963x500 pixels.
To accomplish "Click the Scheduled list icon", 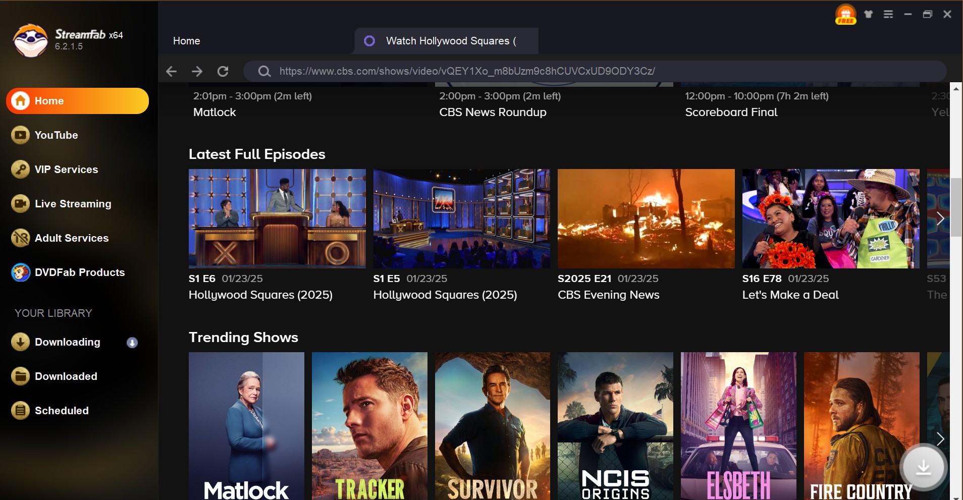I will click(20, 411).
